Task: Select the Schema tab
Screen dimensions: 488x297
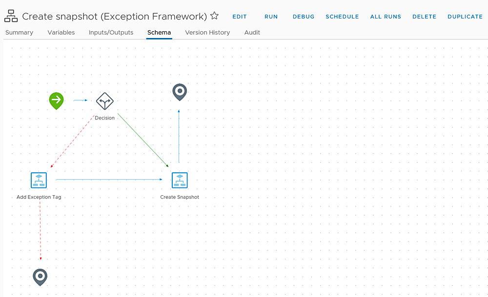Action: tap(159, 32)
